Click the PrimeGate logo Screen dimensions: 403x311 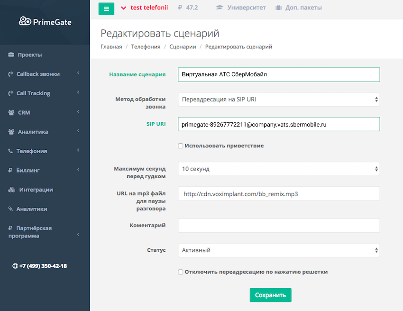(45, 21)
